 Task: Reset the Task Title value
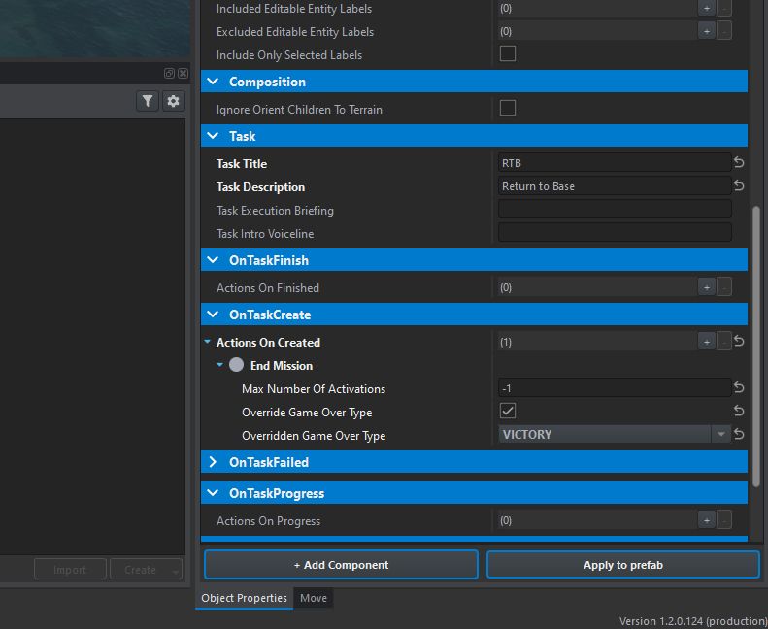(739, 163)
